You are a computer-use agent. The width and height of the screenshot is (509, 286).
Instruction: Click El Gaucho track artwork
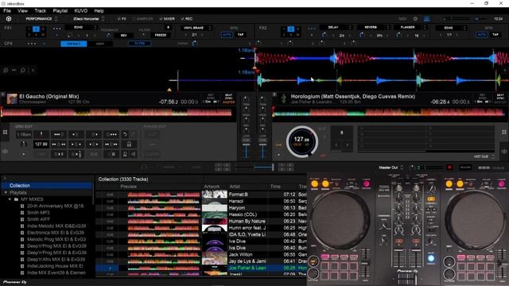click(12, 99)
